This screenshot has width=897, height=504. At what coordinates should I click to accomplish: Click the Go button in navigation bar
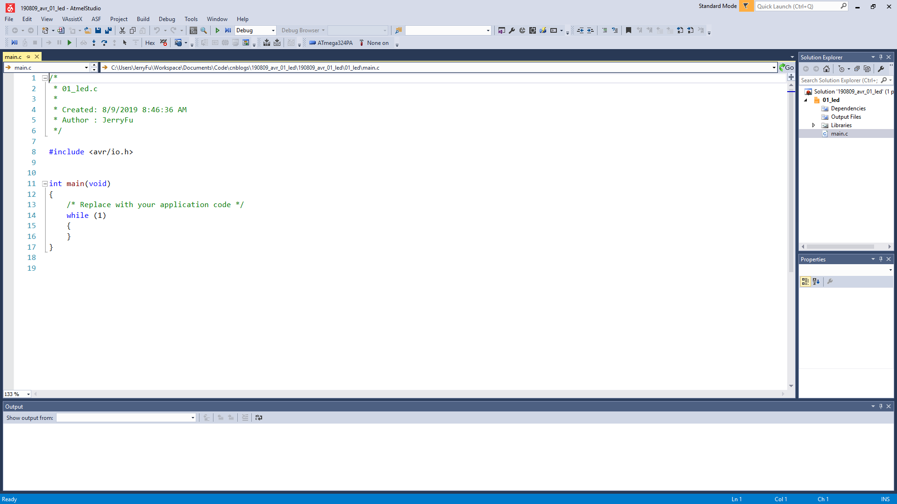pyautogui.click(x=787, y=68)
